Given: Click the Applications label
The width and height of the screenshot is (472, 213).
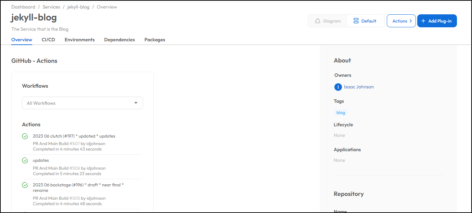Looking at the screenshot, I should pos(347,150).
